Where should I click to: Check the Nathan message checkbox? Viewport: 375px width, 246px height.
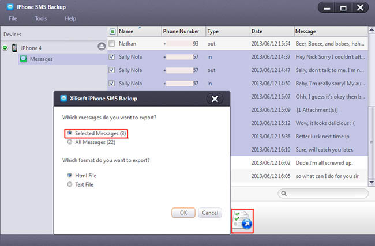click(x=112, y=43)
